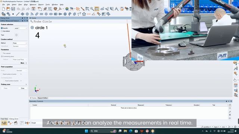
Task: Open the Method Probe dropdown
Action: [20, 43]
